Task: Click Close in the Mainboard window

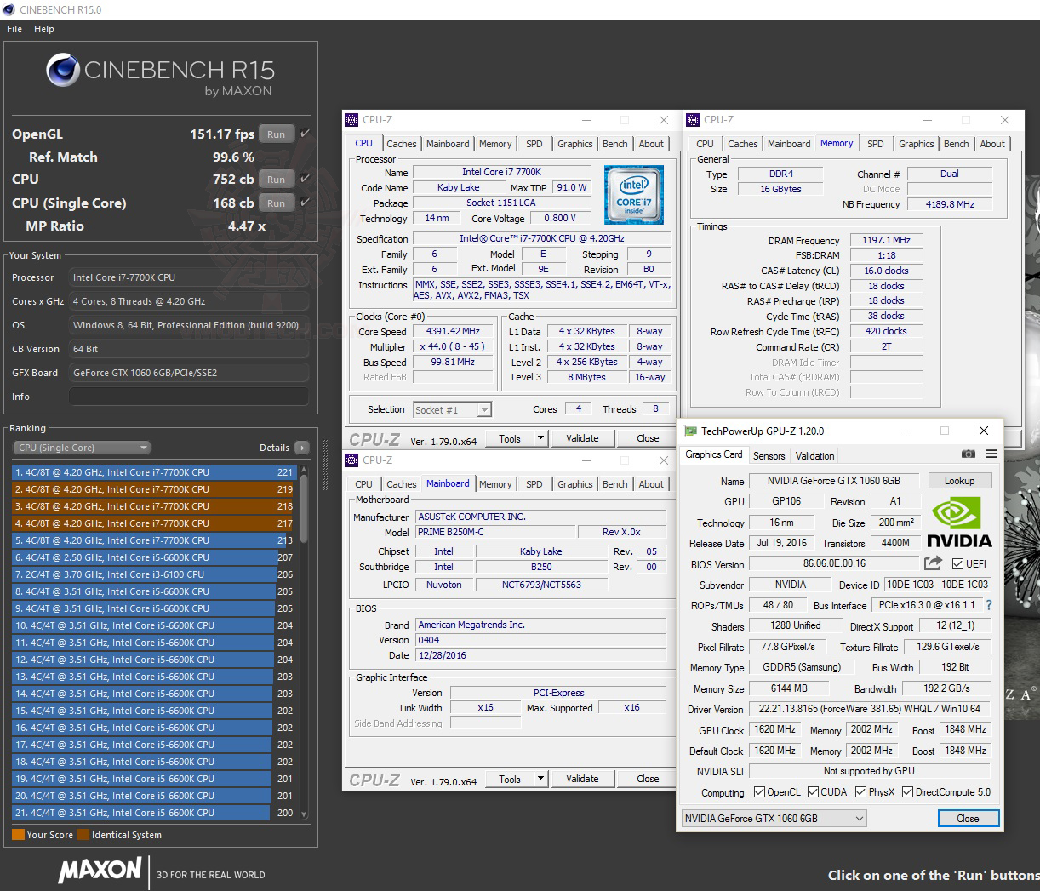Action: tap(648, 779)
